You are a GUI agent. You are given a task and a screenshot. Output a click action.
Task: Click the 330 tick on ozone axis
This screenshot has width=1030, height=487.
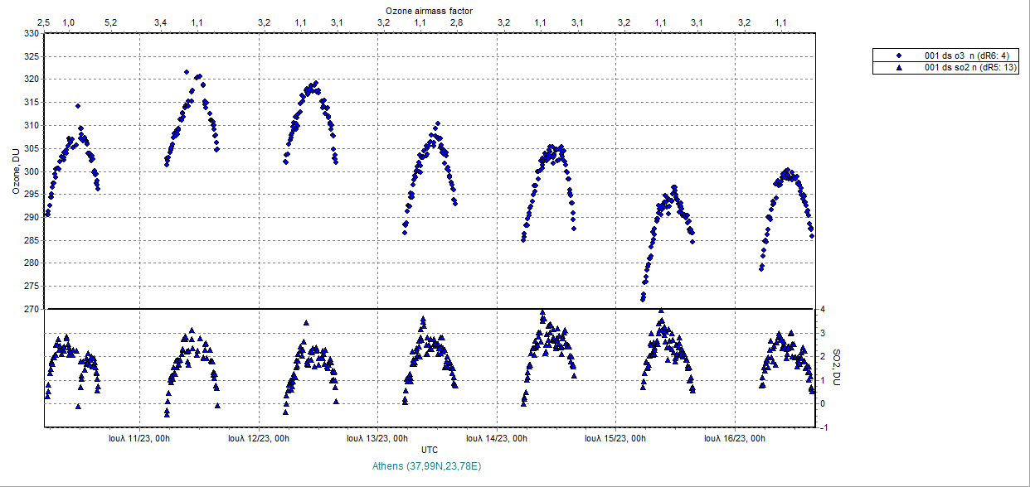31,33
